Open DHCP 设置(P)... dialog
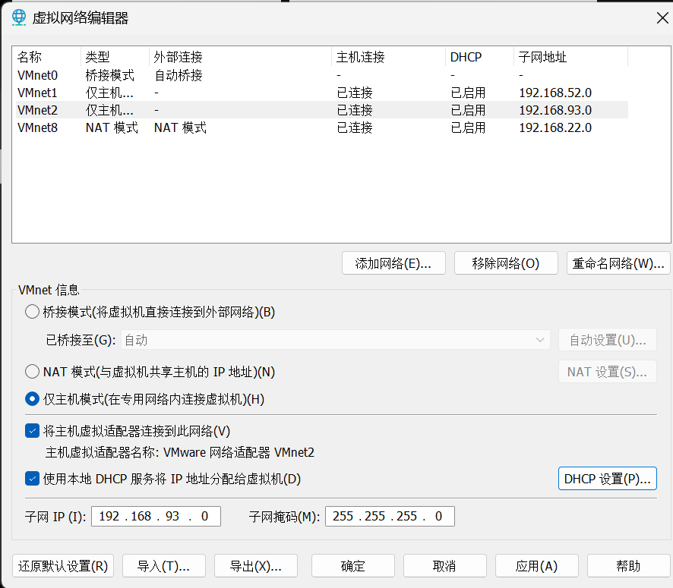The image size is (673, 588). (x=607, y=479)
